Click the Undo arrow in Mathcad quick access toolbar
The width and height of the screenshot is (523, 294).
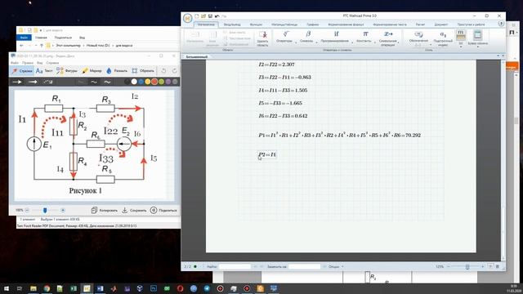click(x=217, y=16)
